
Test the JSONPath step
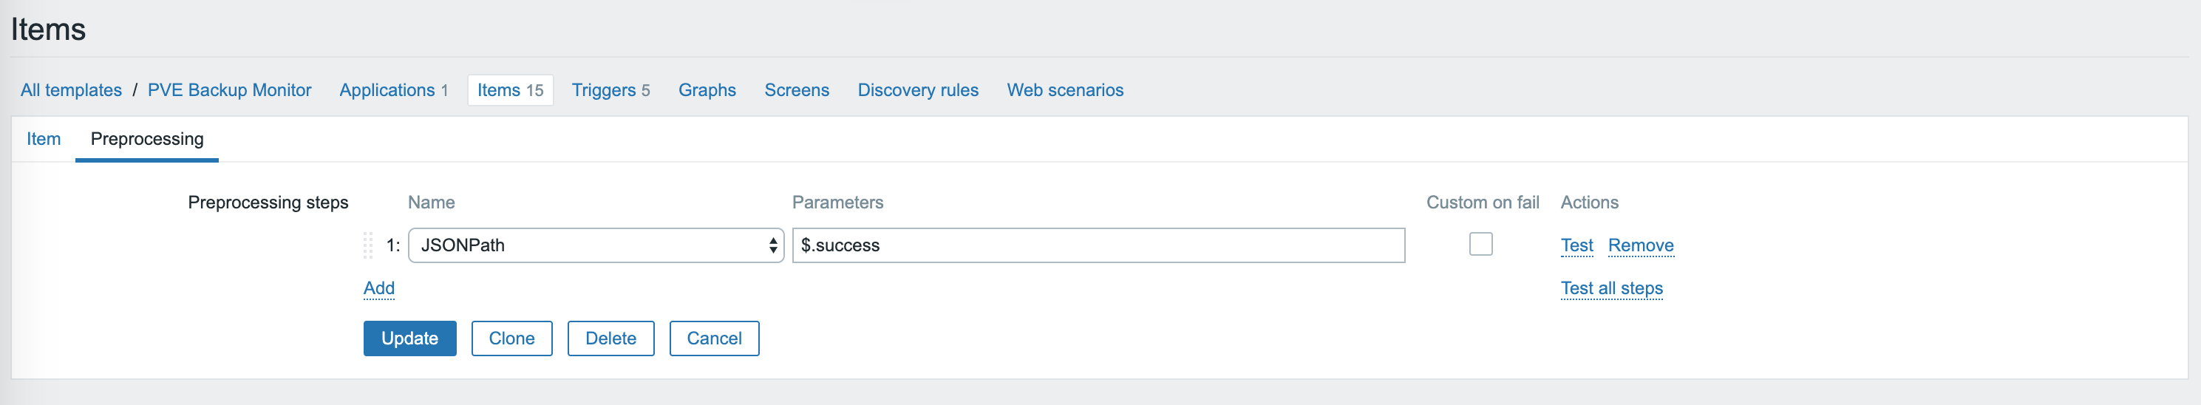(1576, 246)
